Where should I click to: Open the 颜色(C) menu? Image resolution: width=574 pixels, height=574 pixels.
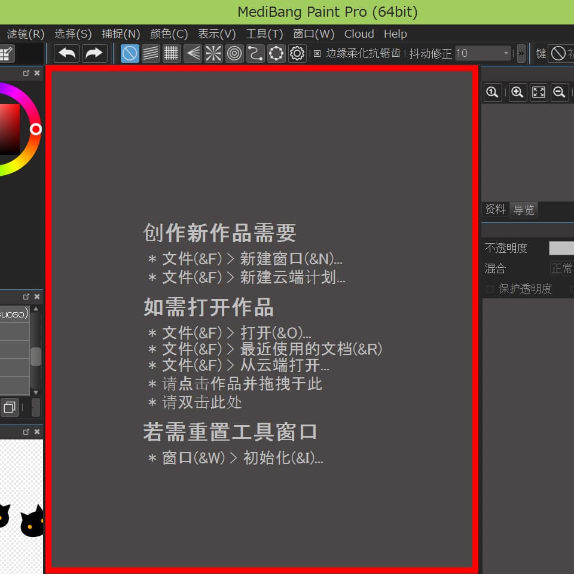[169, 34]
